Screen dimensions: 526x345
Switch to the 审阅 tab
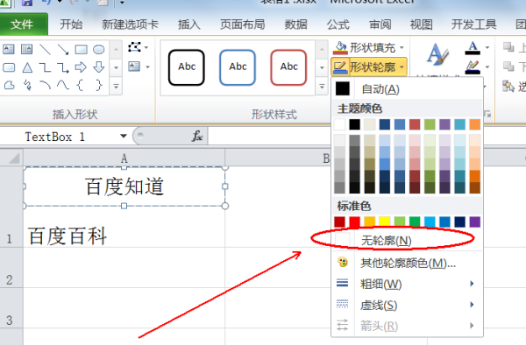[380, 25]
